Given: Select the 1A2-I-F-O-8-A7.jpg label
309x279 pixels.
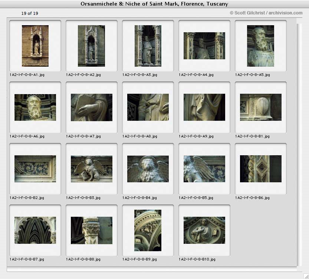Looking at the screenshot, I should point(83,136).
